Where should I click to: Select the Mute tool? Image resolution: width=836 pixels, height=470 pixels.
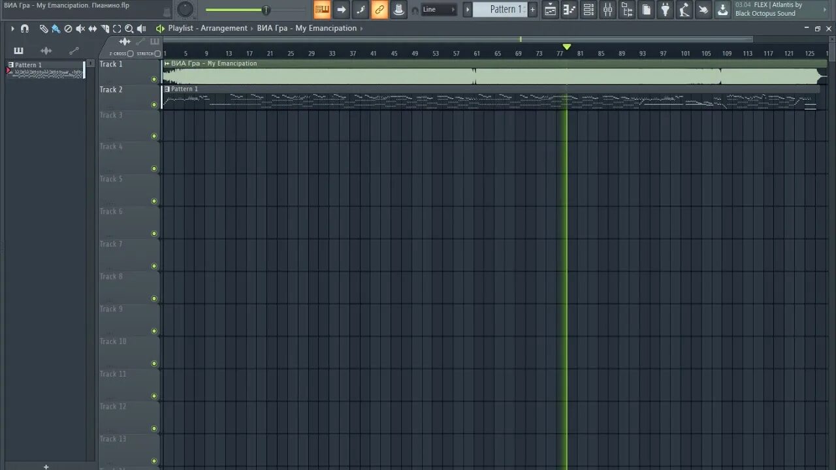[80, 29]
